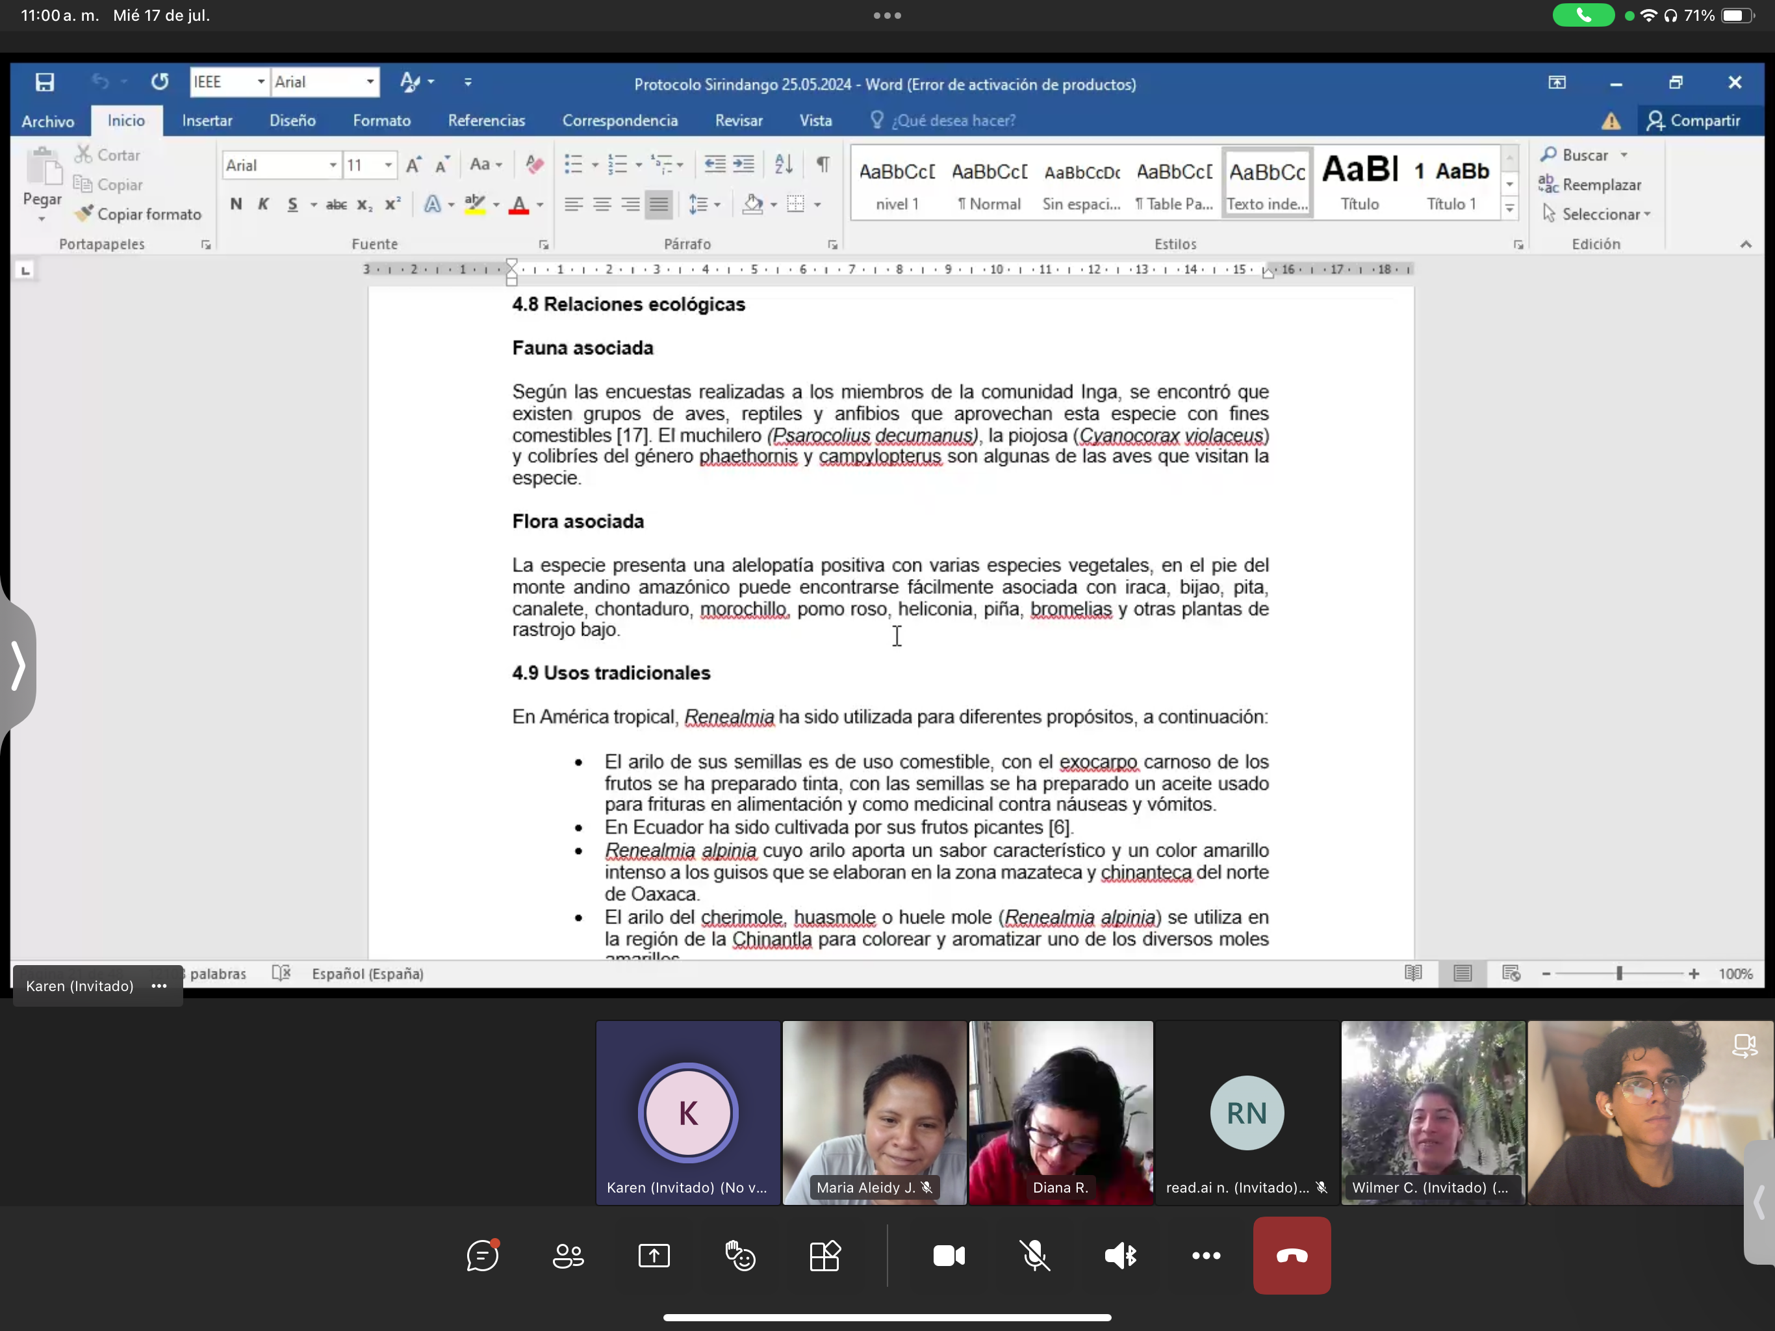Click the clear formatting eraser icon
Image resolution: width=1775 pixels, height=1331 pixels.
coord(535,164)
